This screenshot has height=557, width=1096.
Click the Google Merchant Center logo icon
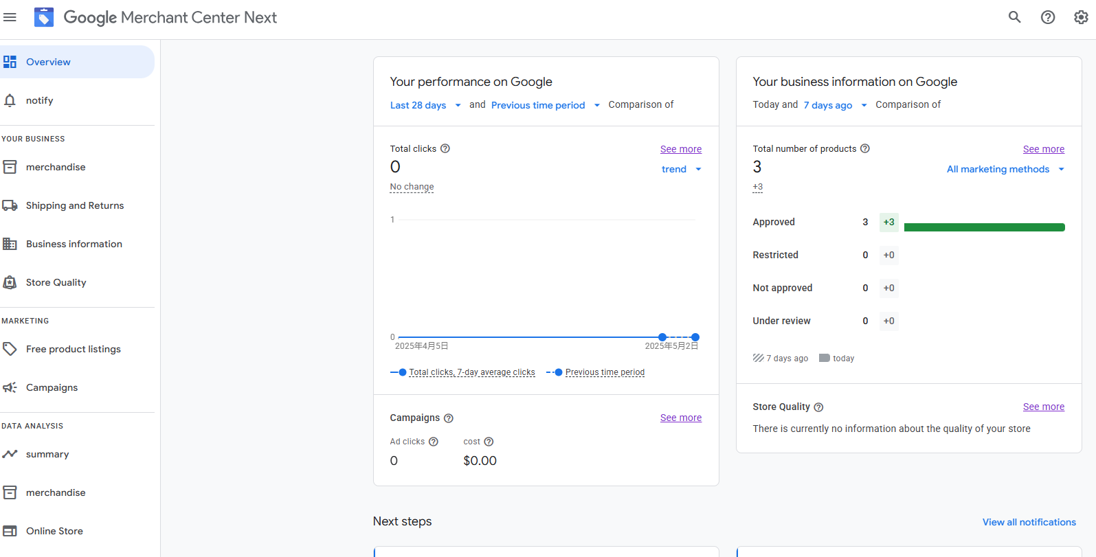[x=44, y=17]
